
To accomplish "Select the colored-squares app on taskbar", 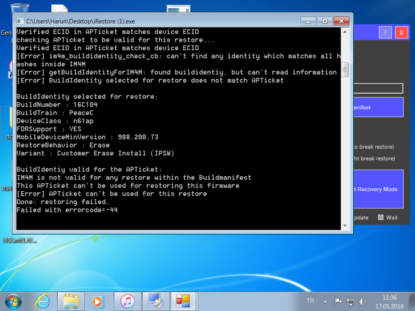I will (x=183, y=301).
